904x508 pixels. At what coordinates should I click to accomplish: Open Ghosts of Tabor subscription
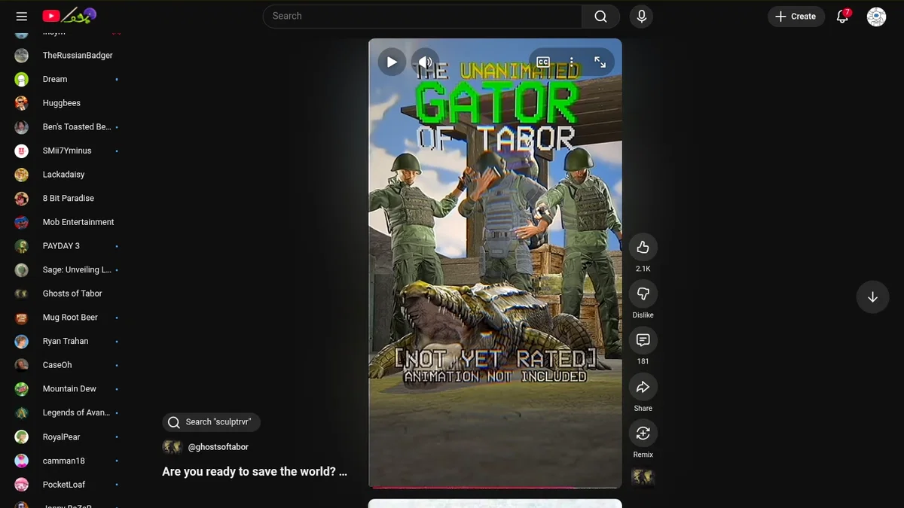click(68, 294)
